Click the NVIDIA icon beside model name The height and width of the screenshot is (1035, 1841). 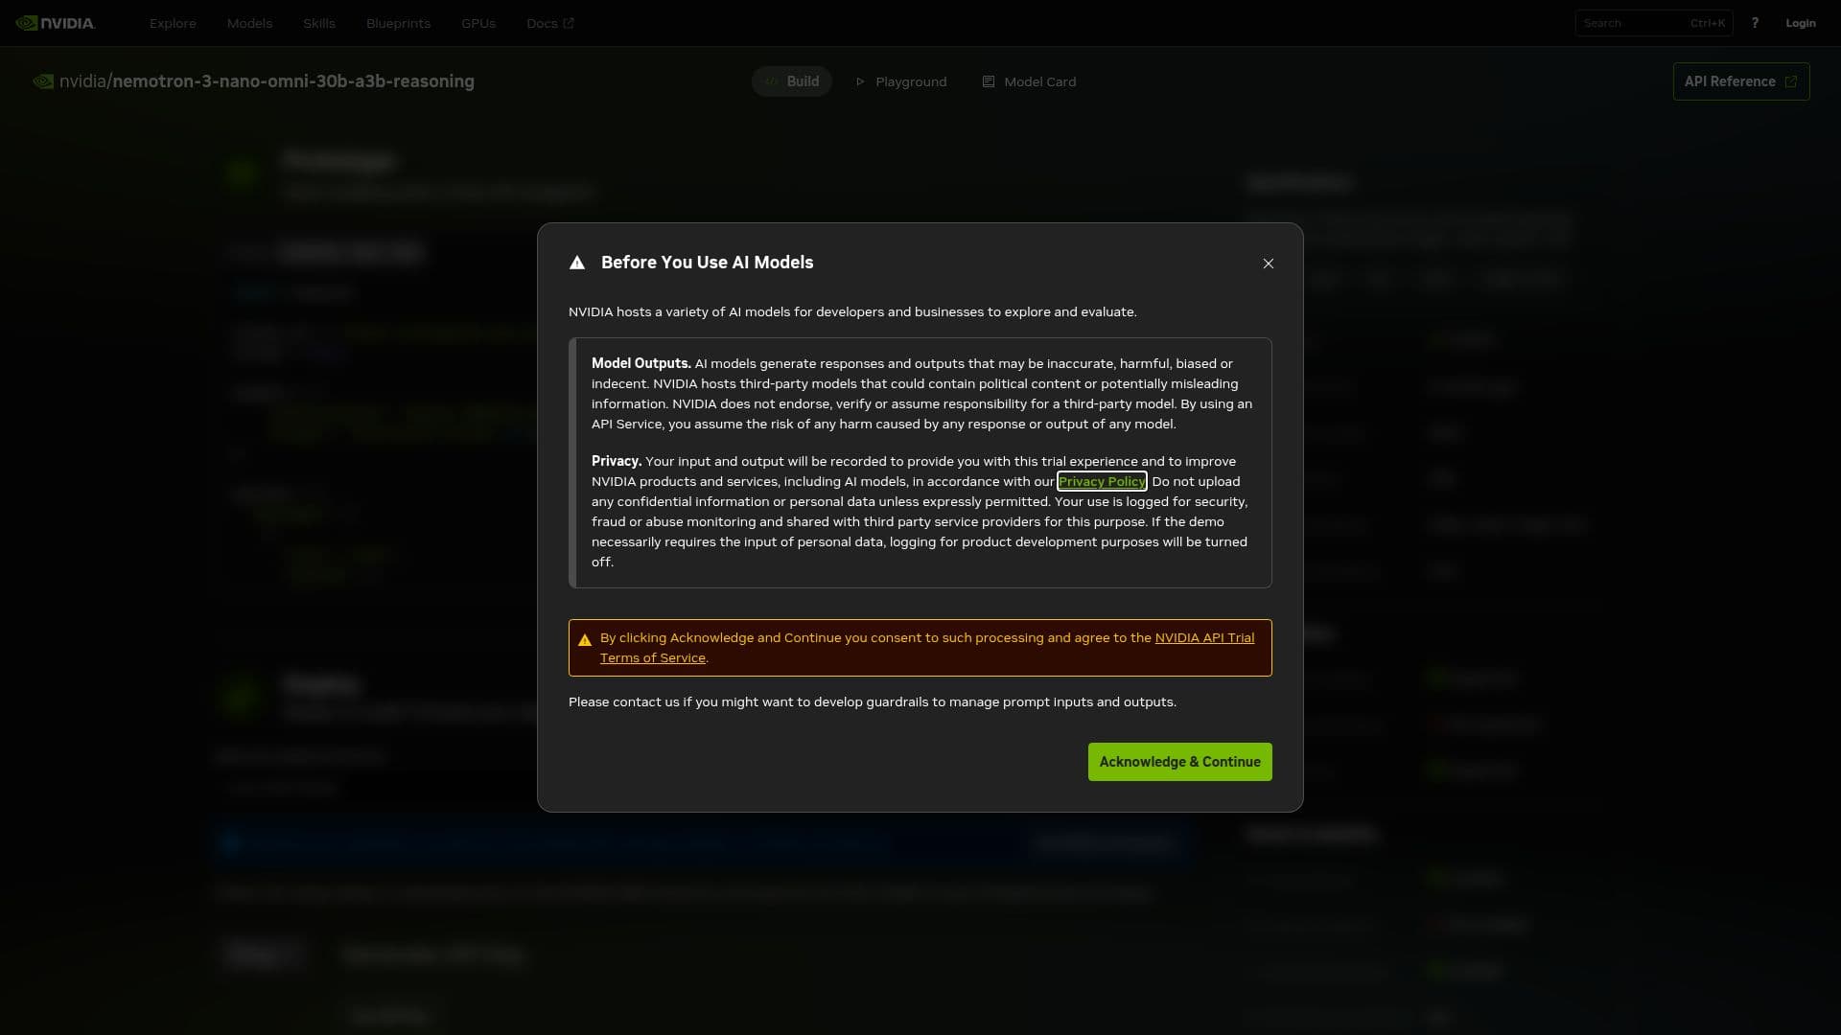click(43, 81)
